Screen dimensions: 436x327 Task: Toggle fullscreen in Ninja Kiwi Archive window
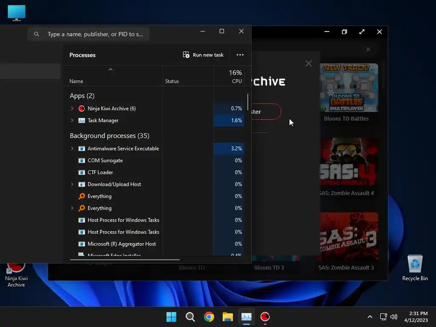[x=362, y=32]
